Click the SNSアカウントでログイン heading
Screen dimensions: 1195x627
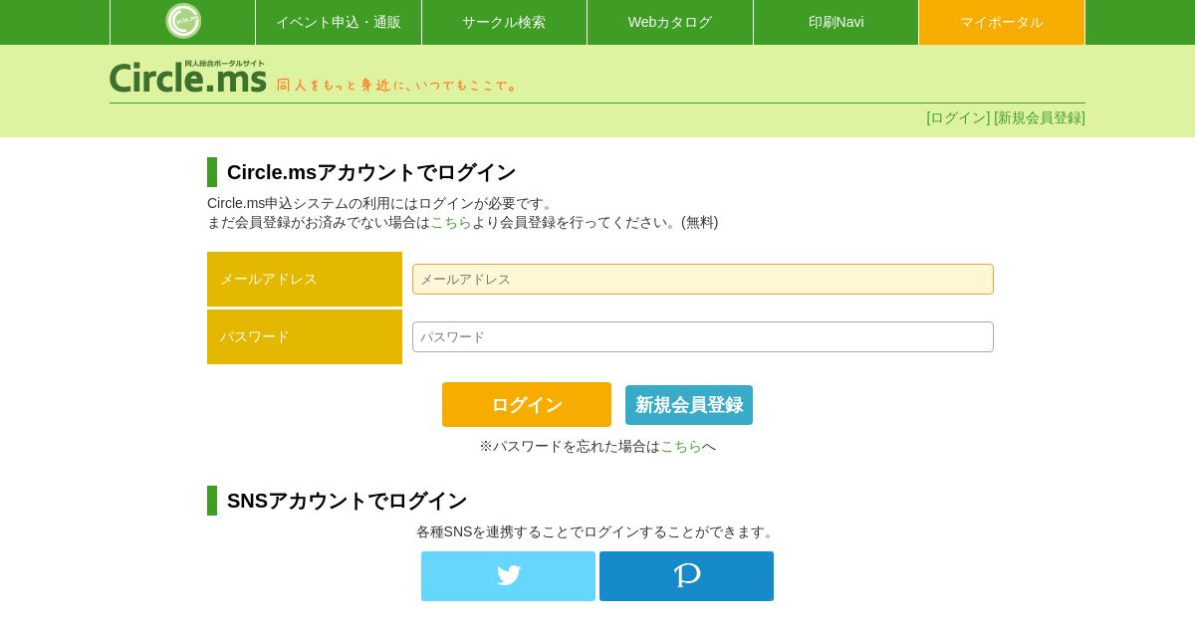[x=347, y=501]
